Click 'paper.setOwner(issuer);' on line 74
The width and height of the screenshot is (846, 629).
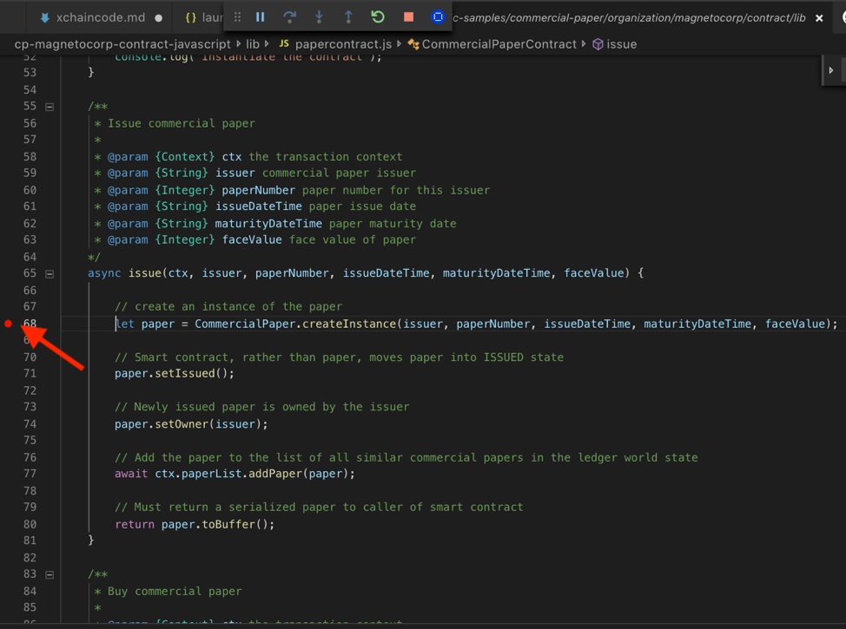(191, 423)
